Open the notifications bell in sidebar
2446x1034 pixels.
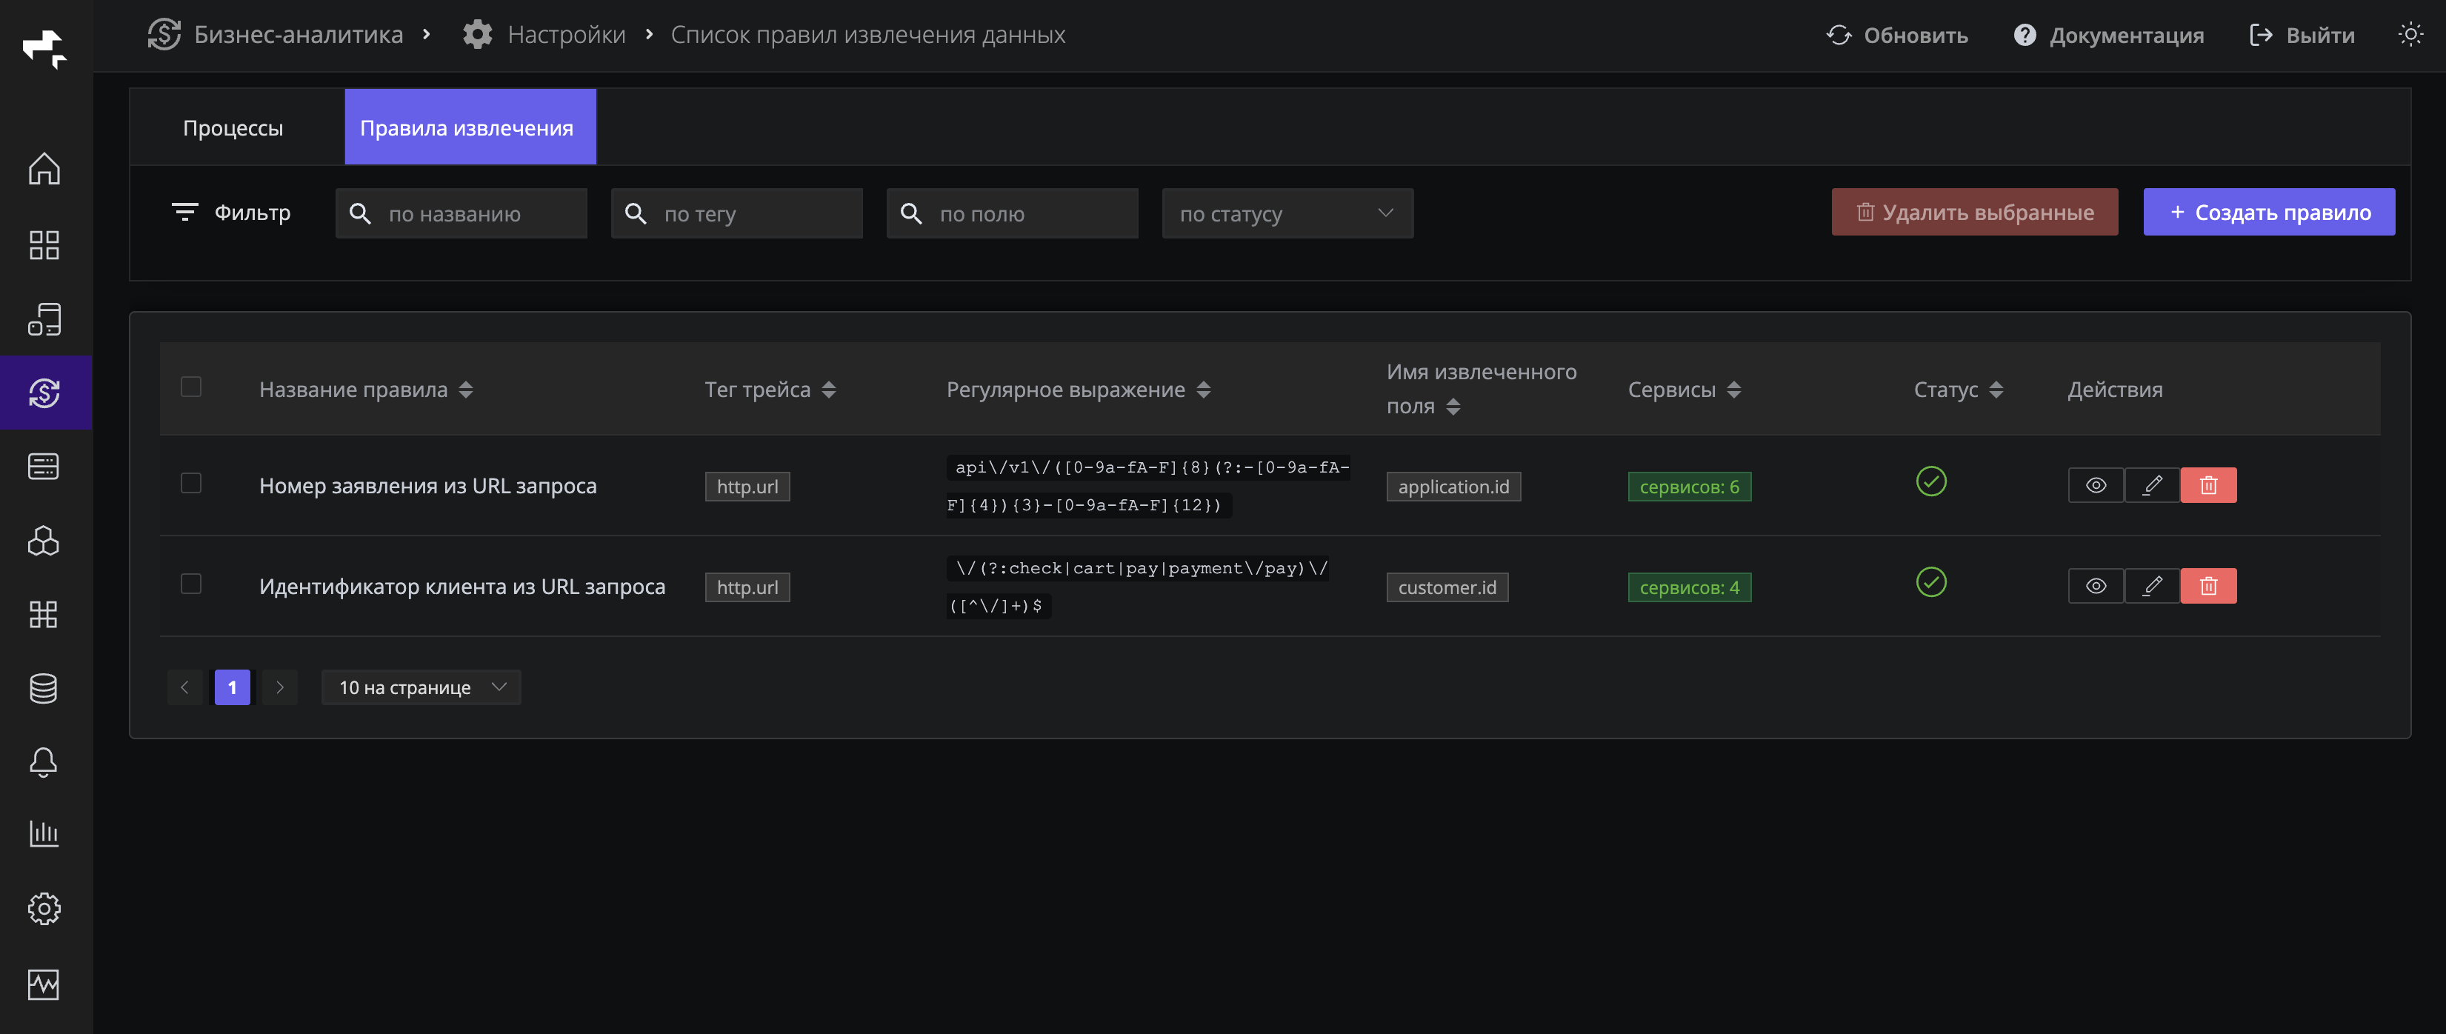[44, 761]
